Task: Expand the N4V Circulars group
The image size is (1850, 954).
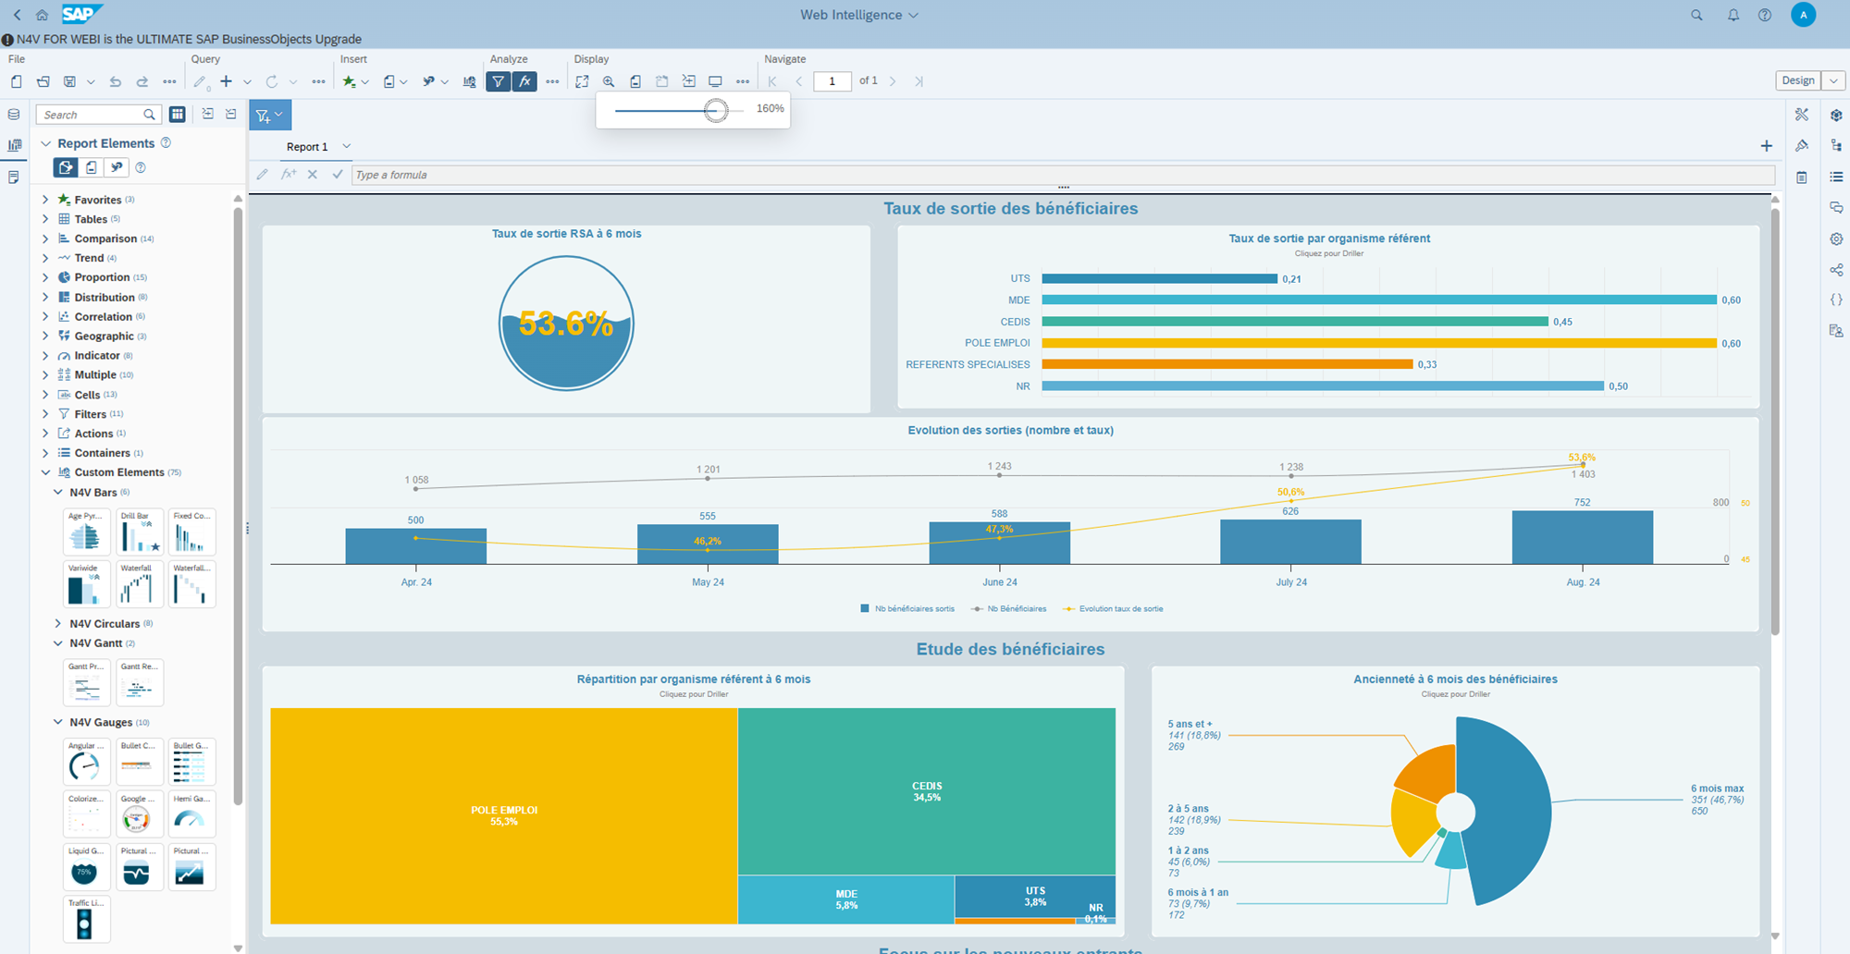Action: coord(58,624)
